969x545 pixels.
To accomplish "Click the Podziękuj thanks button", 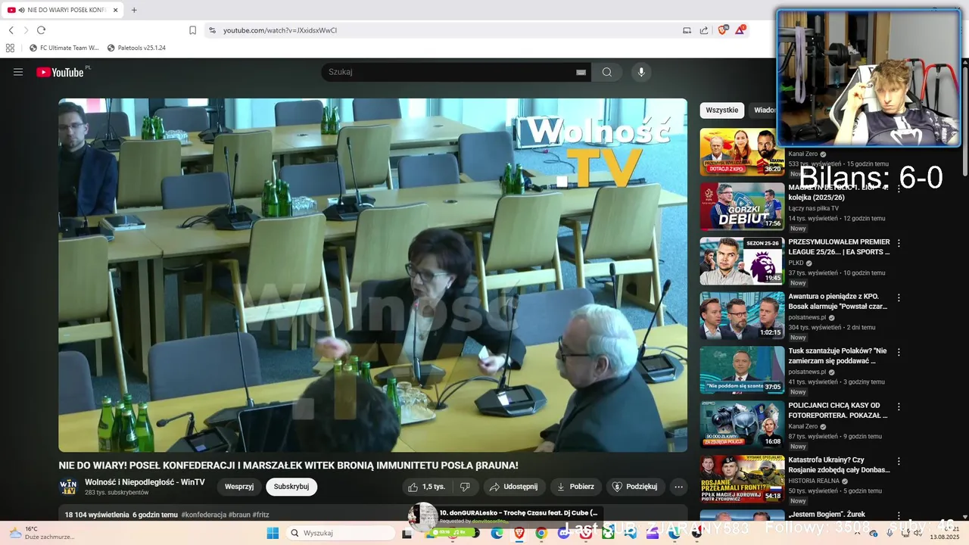I will pos(635,487).
